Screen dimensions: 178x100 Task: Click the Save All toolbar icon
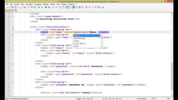coord(16,7)
